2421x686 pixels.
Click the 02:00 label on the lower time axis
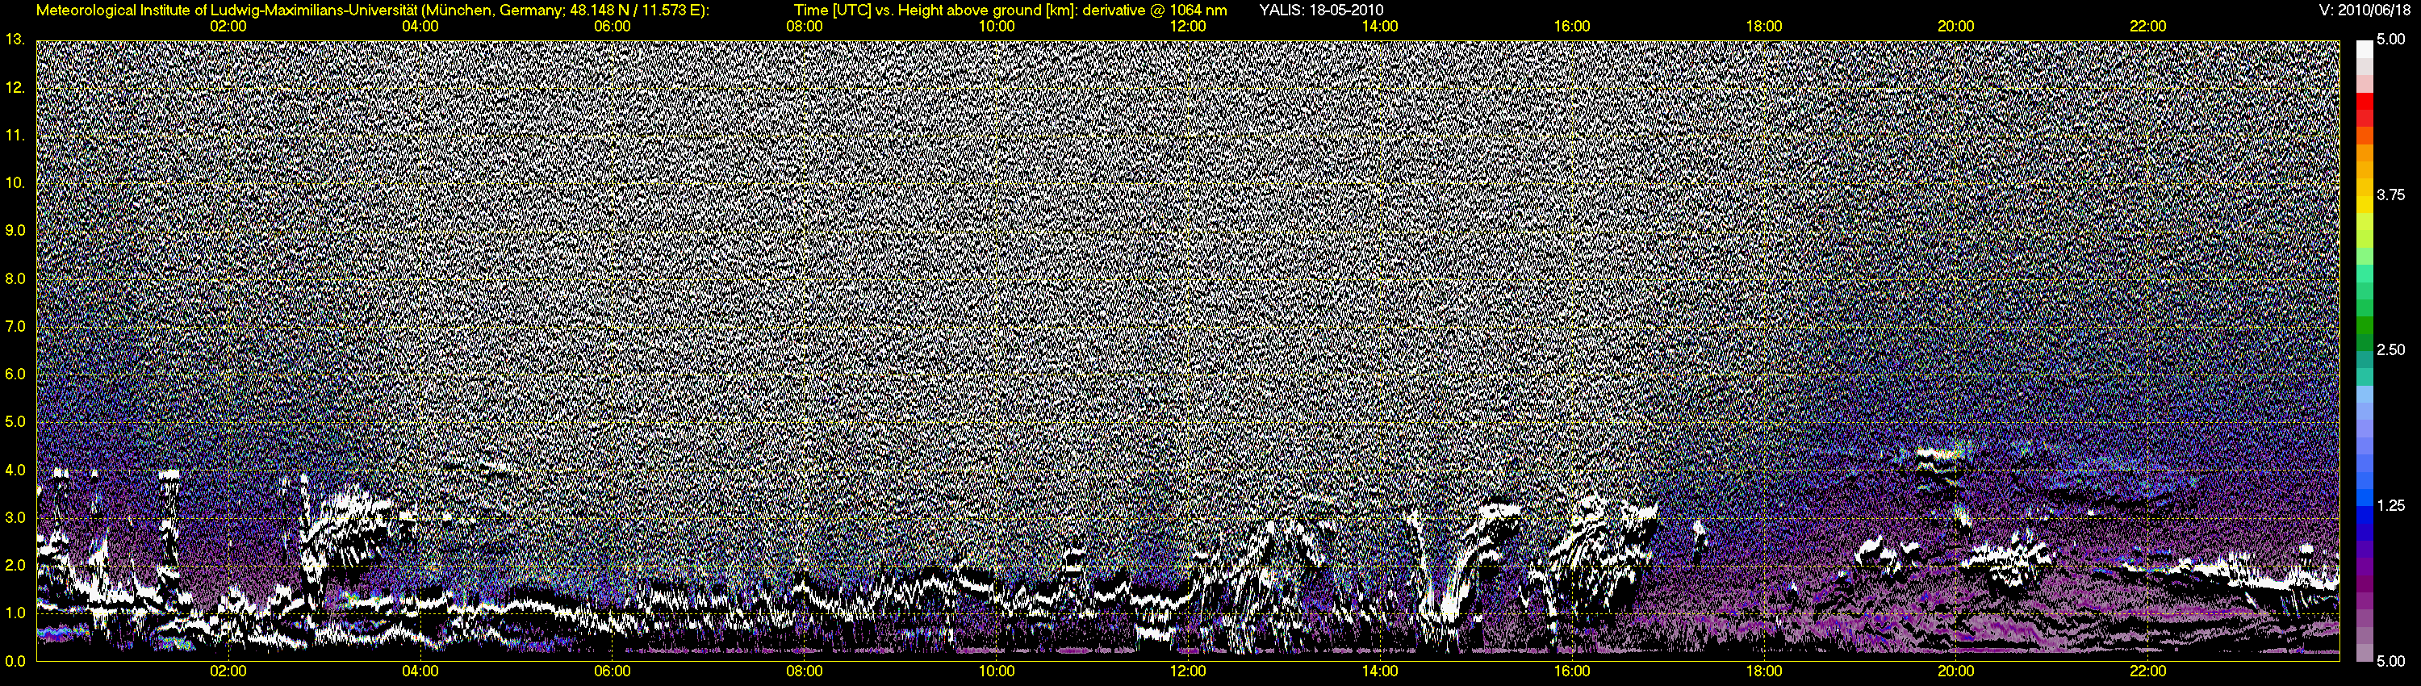(228, 671)
